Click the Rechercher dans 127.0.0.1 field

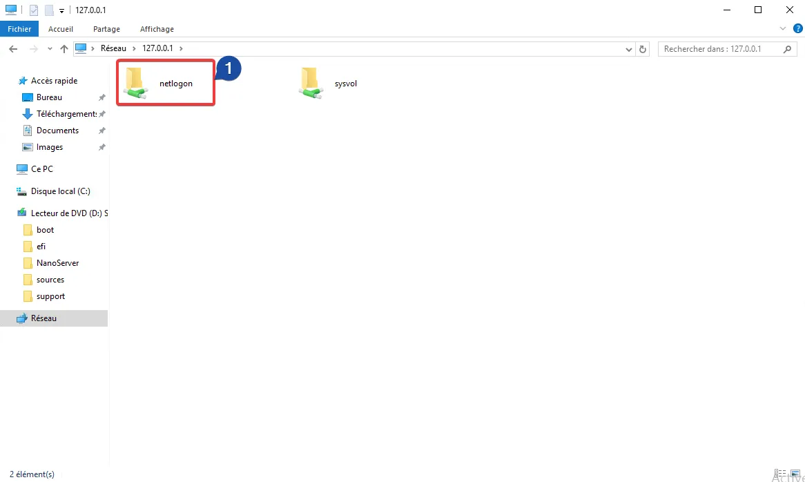(x=718, y=49)
